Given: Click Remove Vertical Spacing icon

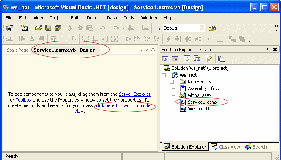Looking at the screenshot, I should click(198, 39).
